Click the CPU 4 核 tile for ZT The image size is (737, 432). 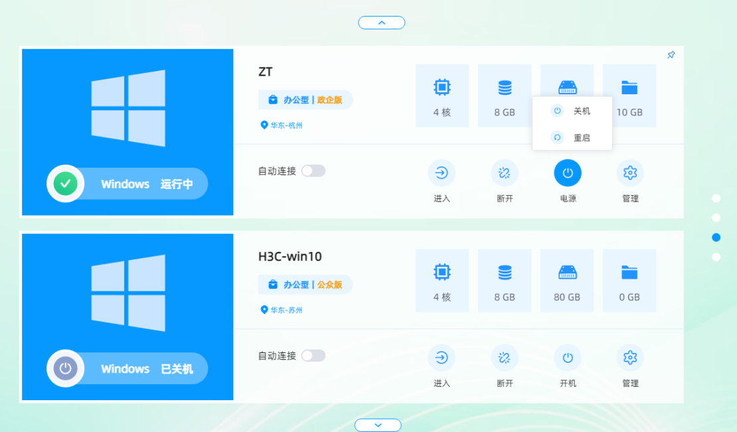click(442, 96)
